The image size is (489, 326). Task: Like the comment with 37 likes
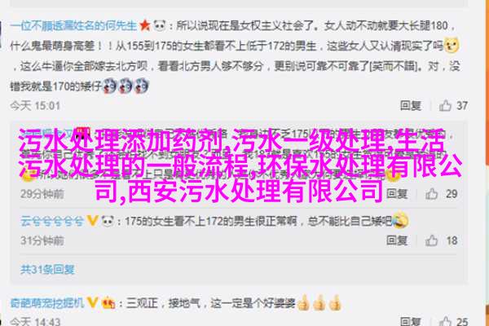[x=445, y=105]
